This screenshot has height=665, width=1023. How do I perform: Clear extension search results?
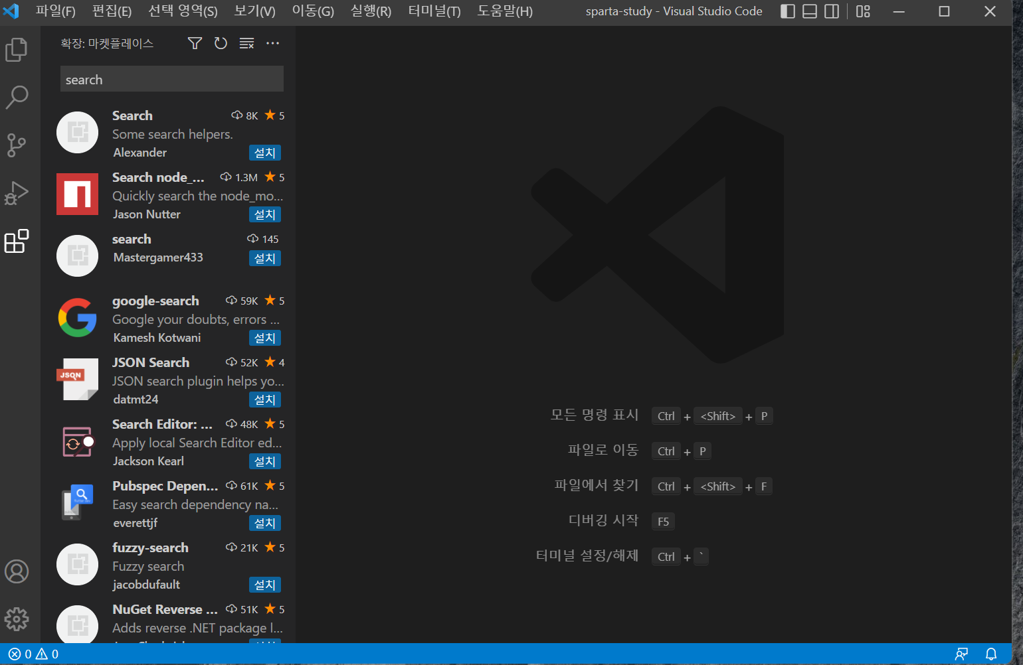(x=246, y=43)
